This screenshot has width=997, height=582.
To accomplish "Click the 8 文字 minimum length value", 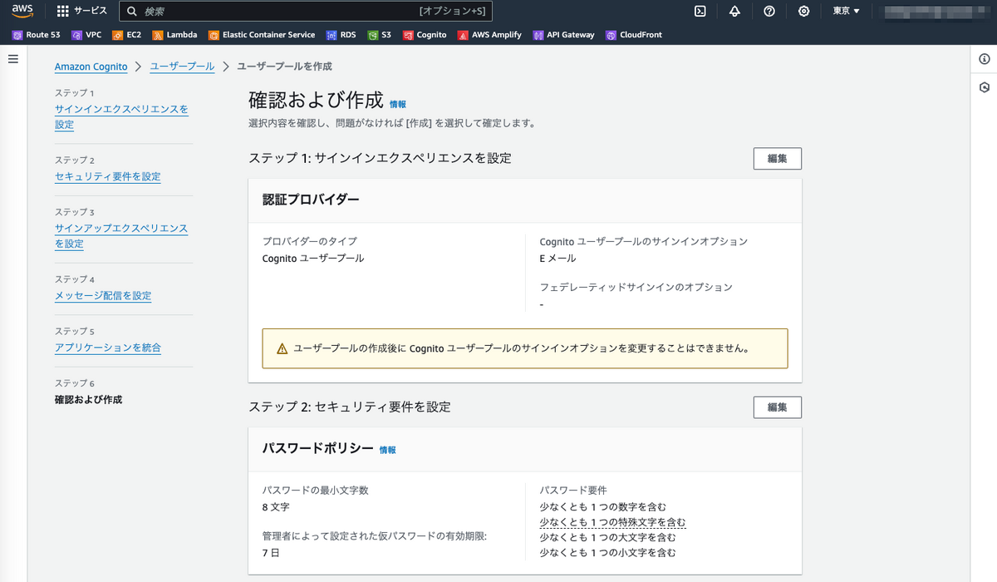I will tap(276, 506).
